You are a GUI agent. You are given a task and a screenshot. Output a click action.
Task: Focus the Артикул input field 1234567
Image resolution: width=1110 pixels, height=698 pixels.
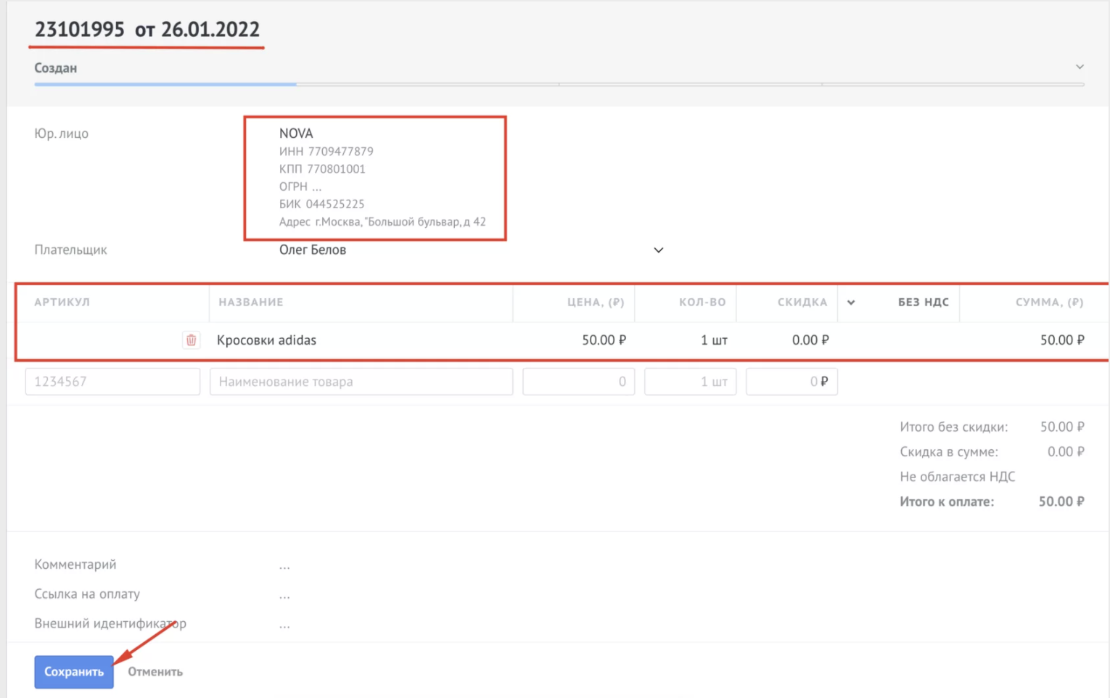(x=112, y=382)
